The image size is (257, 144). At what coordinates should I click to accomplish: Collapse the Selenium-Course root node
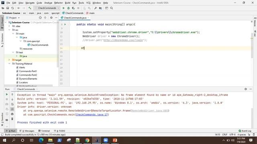point(6,22)
